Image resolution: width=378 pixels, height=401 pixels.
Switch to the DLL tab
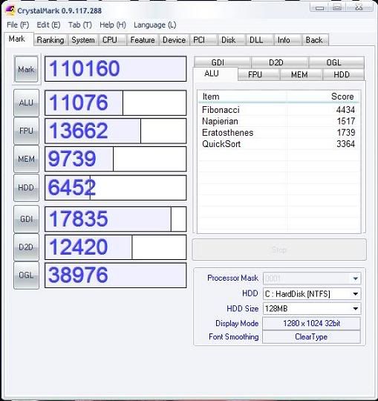click(260, 40)
